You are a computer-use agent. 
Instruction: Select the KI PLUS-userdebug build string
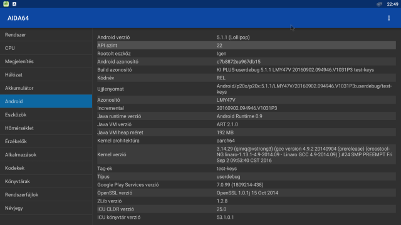[295, 70]
